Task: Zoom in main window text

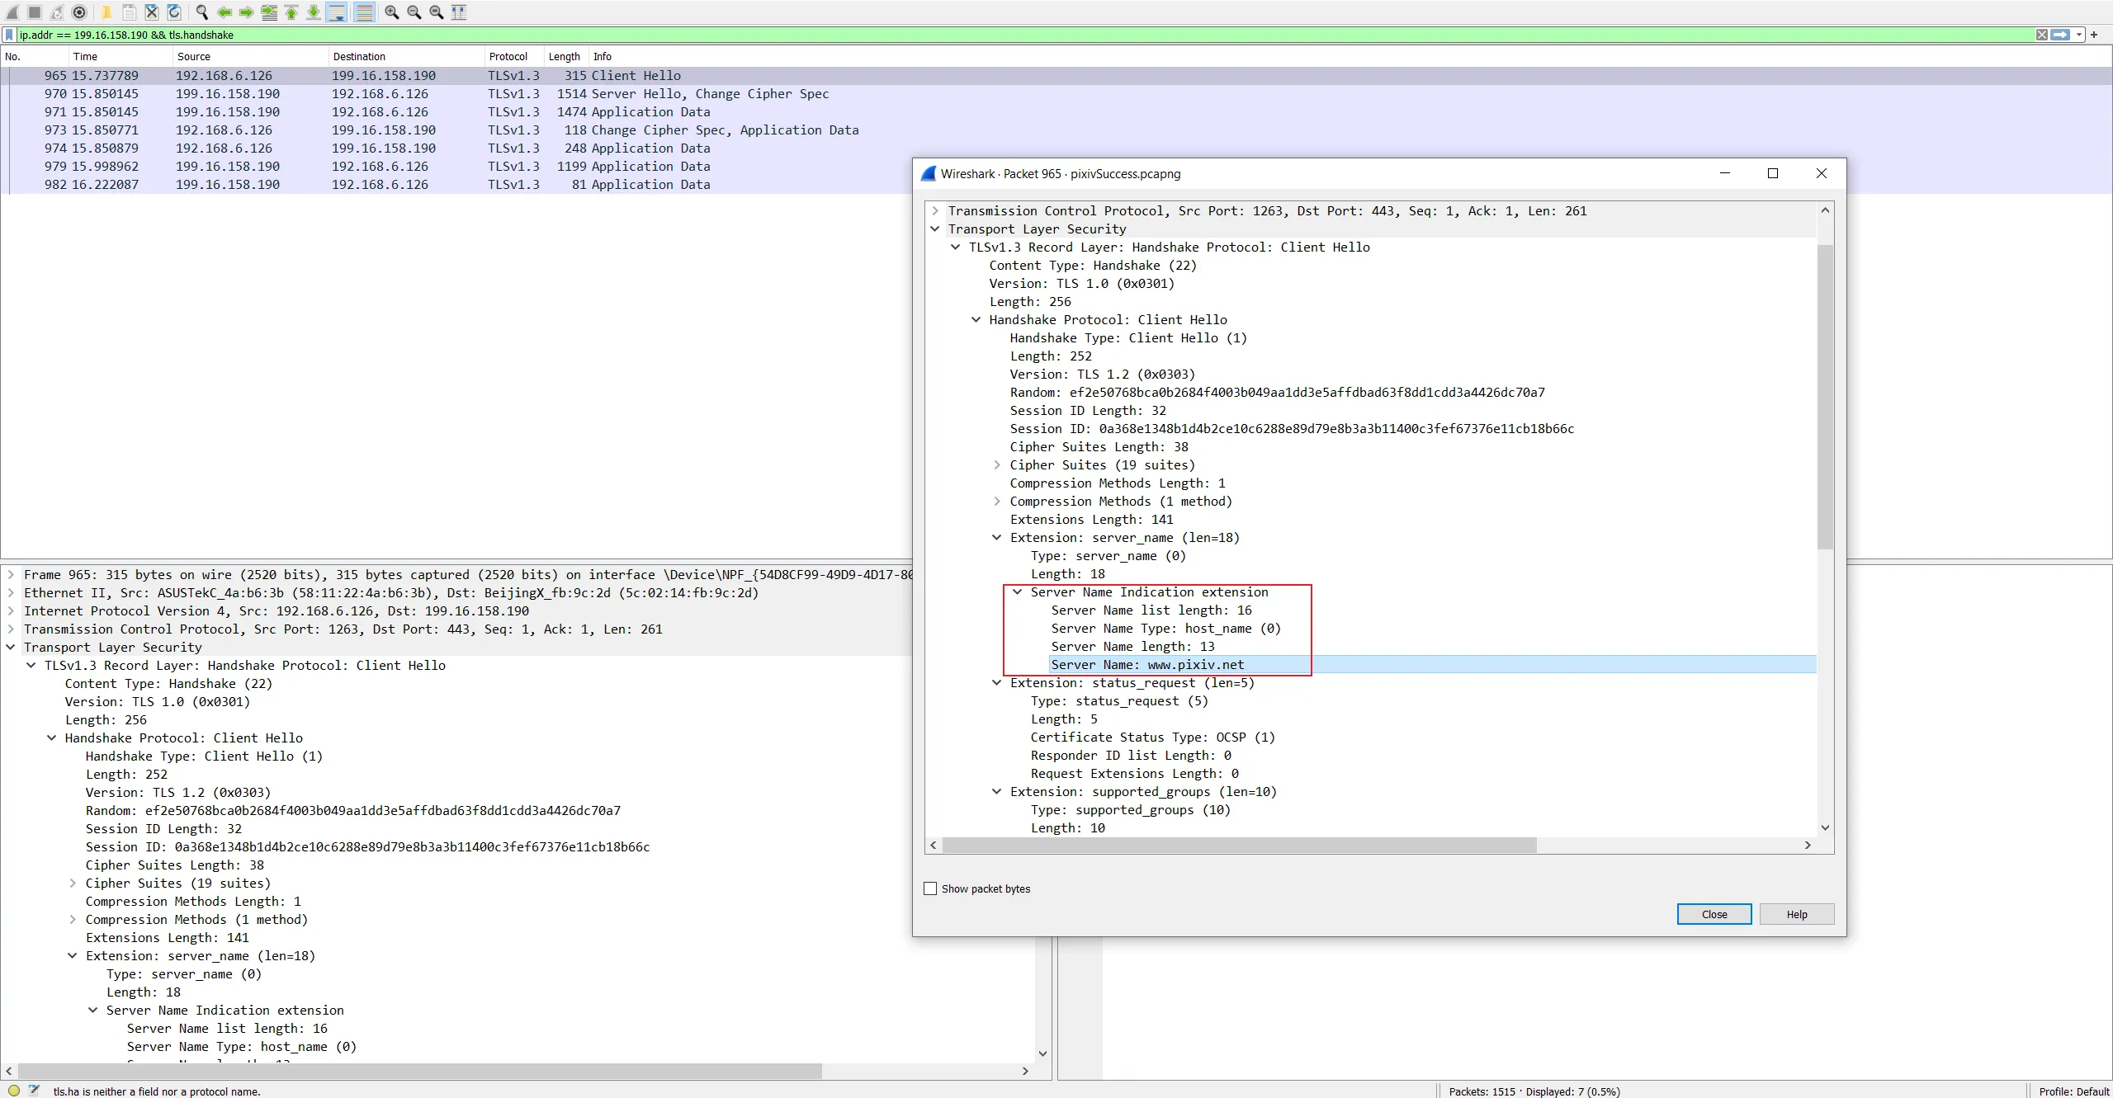Action: pyautogui.click(x=392, y=12)
